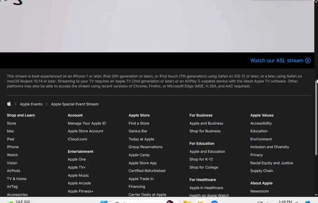Open File Explorer folder icon in taskbar
The width and height of the screenshot is (318, 203).
187,201
